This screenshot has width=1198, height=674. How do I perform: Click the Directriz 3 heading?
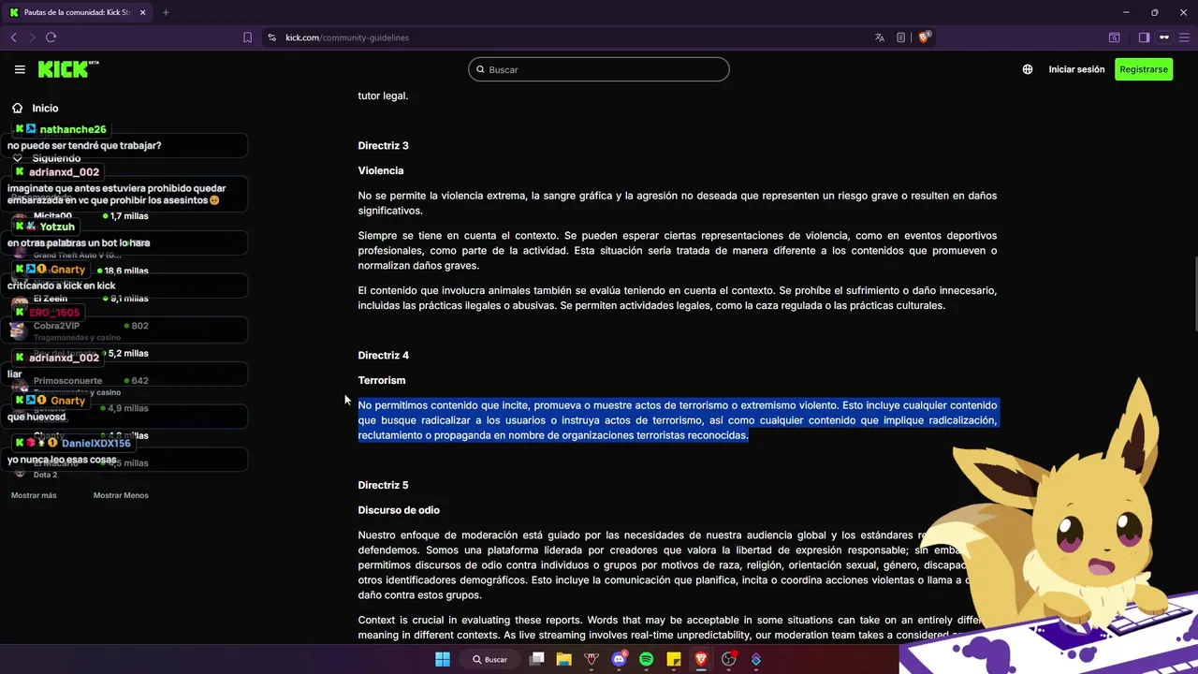(383, 146)
